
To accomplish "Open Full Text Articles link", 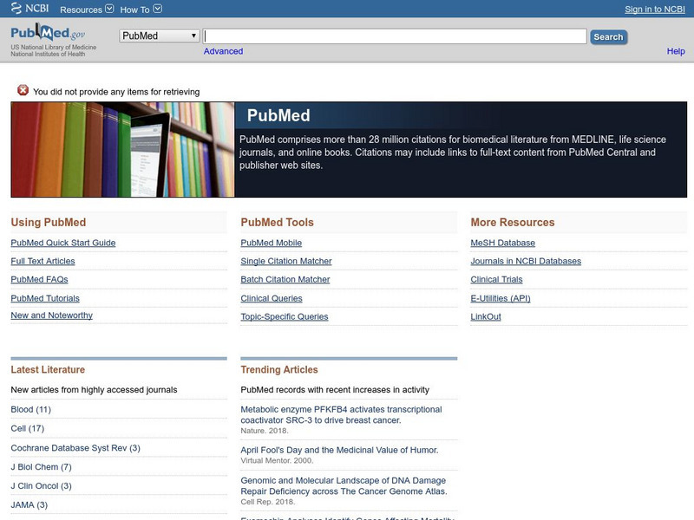I will (43, 262).
